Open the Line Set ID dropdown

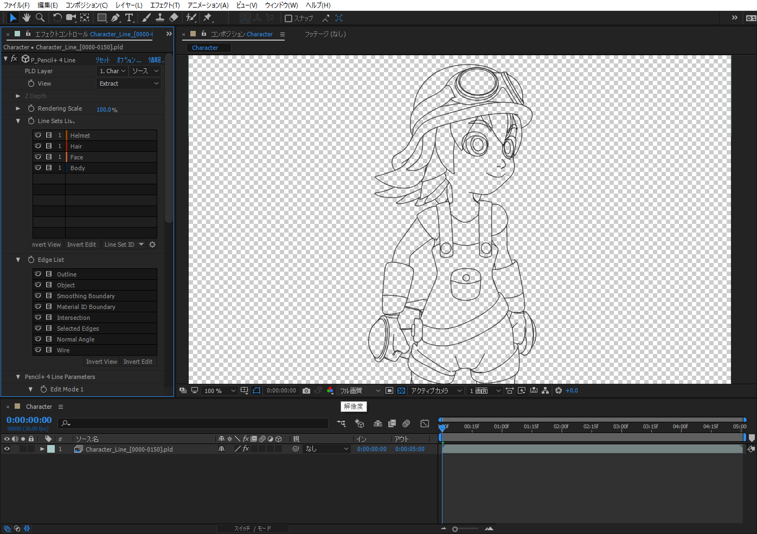click(x=124, y=245)
